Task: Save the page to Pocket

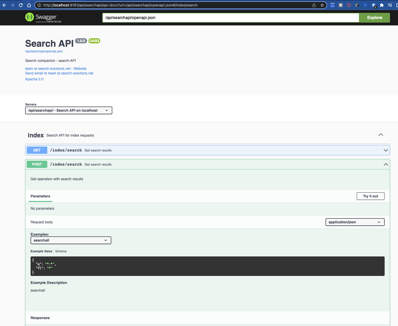Action: point(349,5)
